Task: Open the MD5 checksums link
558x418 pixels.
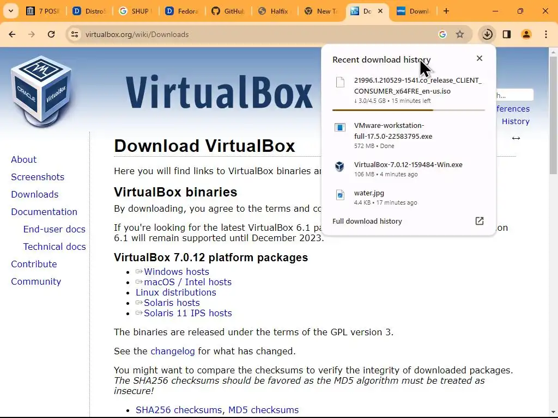Action: (x=263, y=410)
